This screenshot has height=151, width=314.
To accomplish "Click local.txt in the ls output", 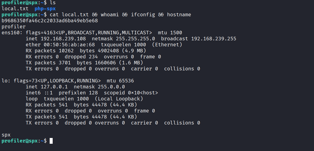I will pyautogui.click(x=15, y=9).
